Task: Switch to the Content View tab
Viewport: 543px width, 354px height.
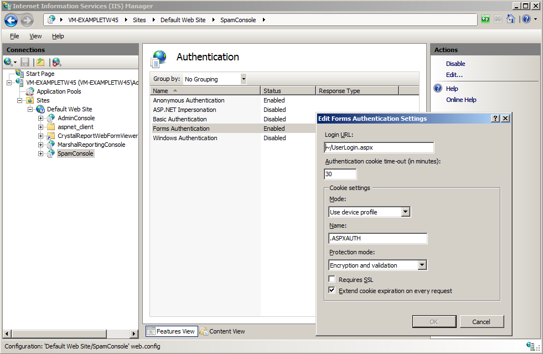Action: click(223, 331)
